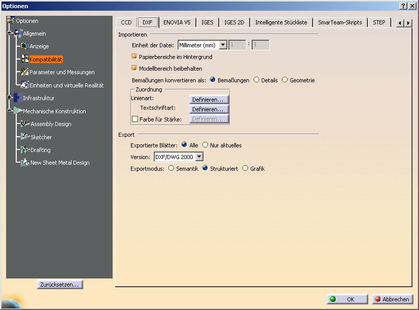Click the Mechanische Konstruktion icon
This screenshot has height=310, width=419.
tap(18, 111)
